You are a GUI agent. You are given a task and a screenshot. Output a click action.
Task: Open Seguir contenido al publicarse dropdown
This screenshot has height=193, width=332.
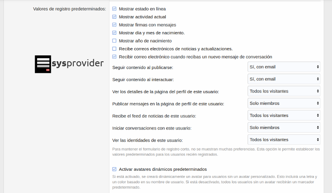(284, 67)
